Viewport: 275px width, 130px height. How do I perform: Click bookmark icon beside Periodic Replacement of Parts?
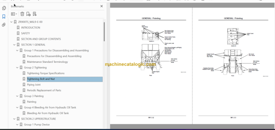tap(24, 90)
